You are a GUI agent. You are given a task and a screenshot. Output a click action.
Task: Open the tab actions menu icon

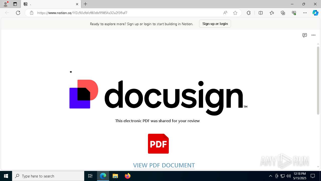click(x=15, y=4)
